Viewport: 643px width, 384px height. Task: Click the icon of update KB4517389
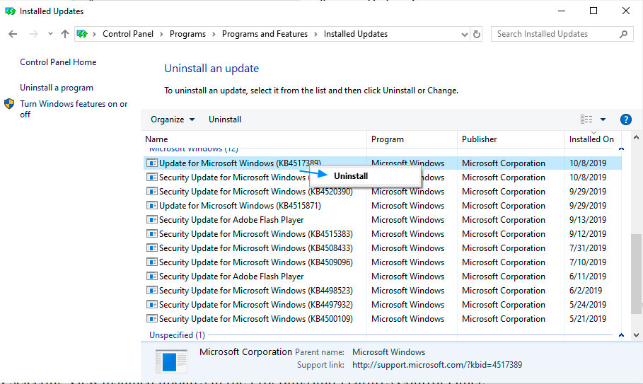click(x=151, y=163)
